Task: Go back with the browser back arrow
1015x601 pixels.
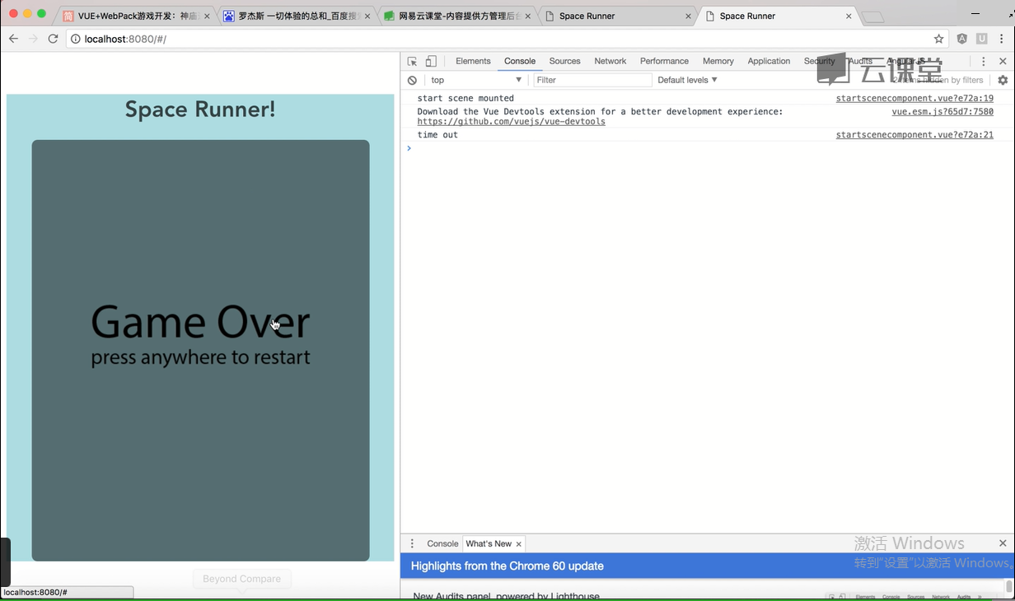Action: (13, 39)
